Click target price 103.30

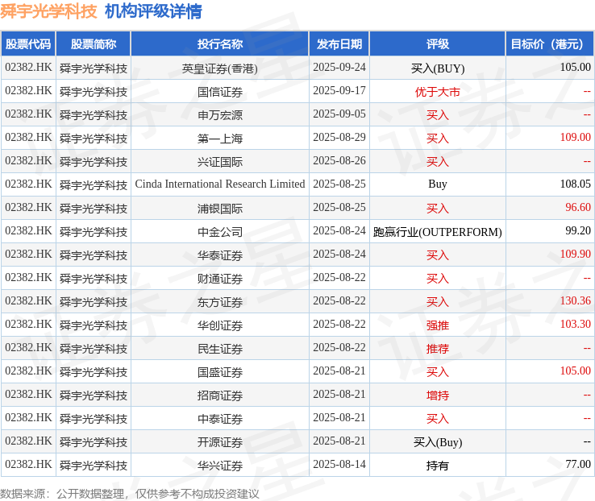pos(576,325)
